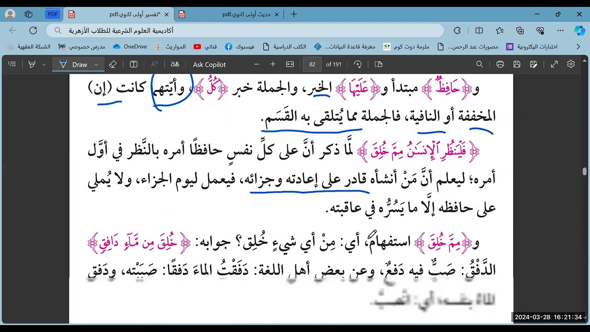The image size is (590, 332).
Task: Enter PDF full screen mode
Action: tap(555, 65)
